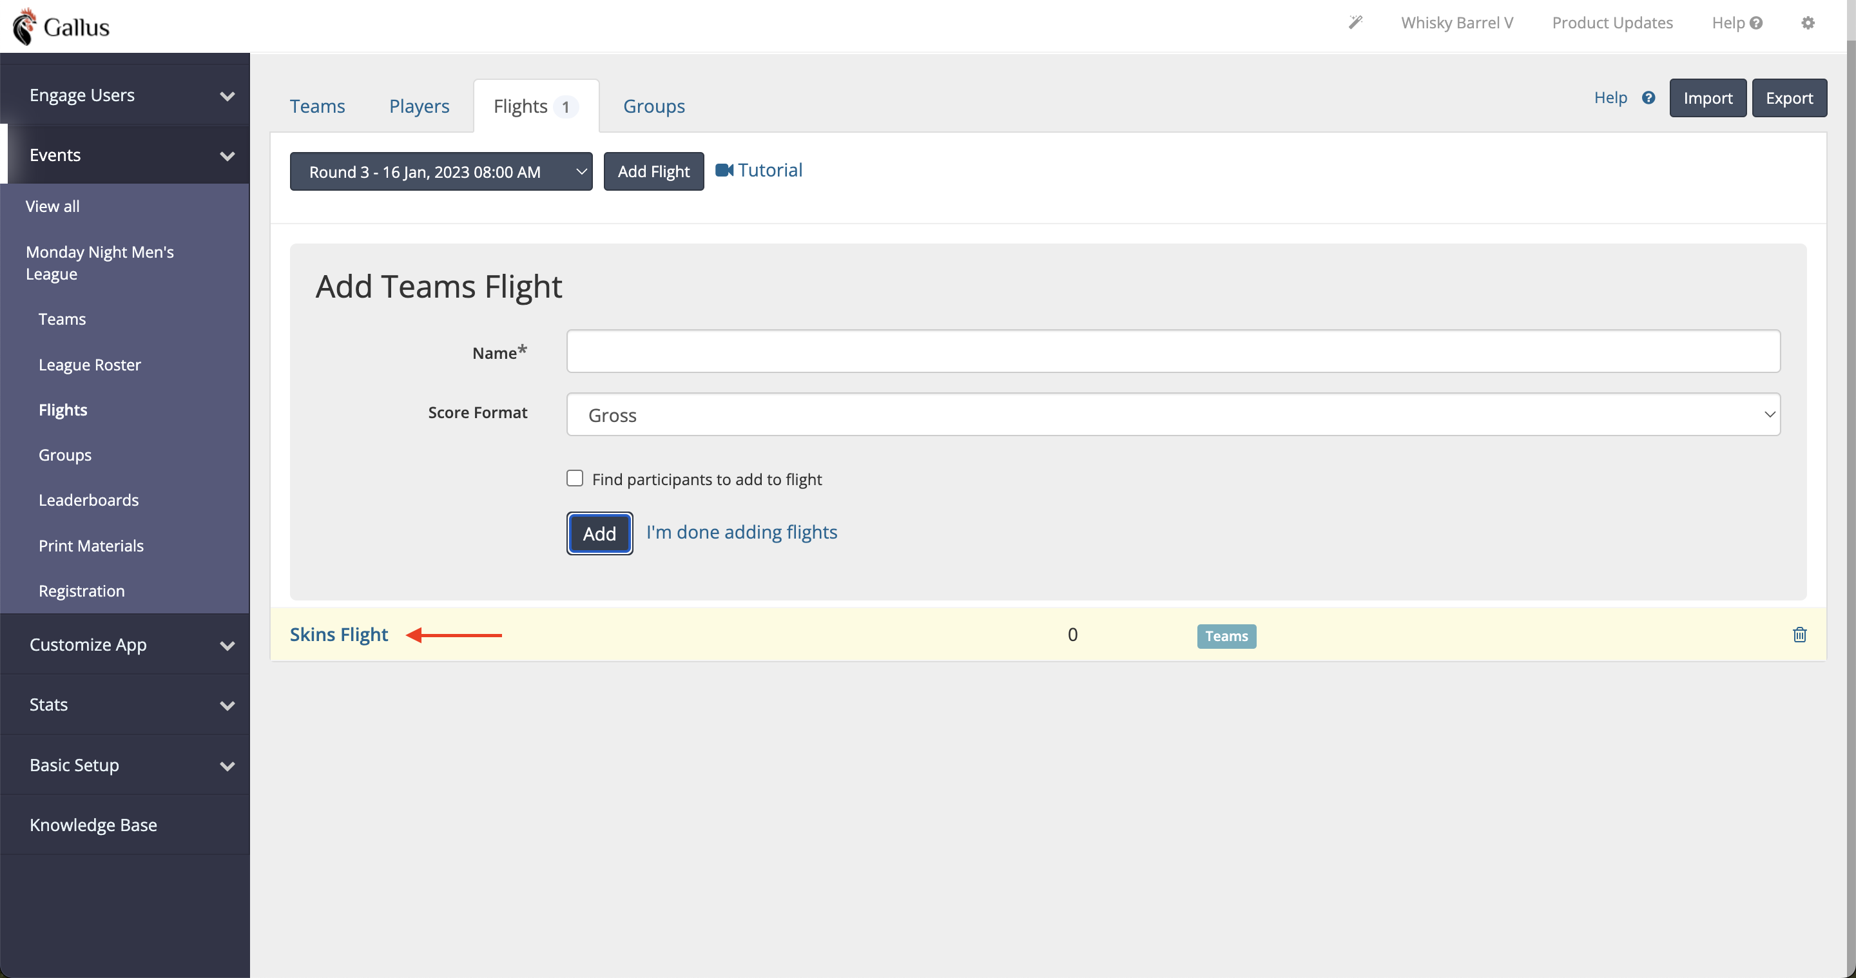
Task: Switch to the Players tab
Action: click(420, 106)
